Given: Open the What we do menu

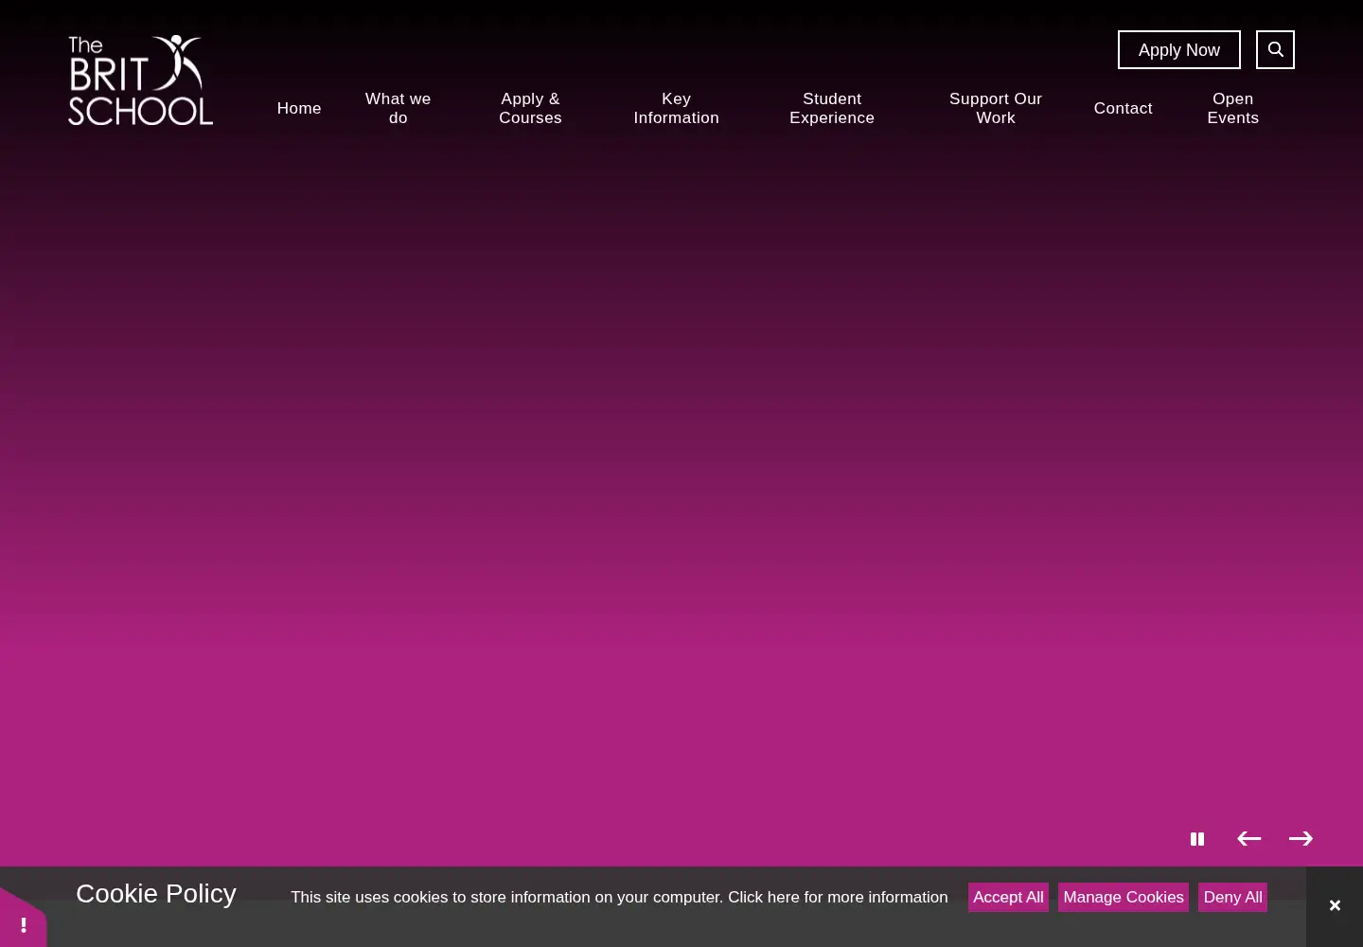Looking at the screenshot, I should pyautogui.click(x=398, y=108).
